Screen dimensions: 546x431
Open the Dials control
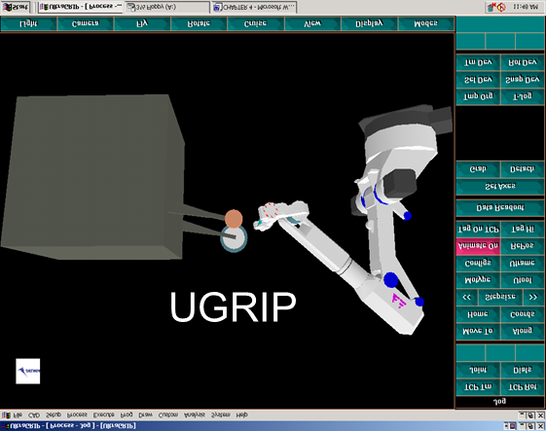[x=523, y=370]
